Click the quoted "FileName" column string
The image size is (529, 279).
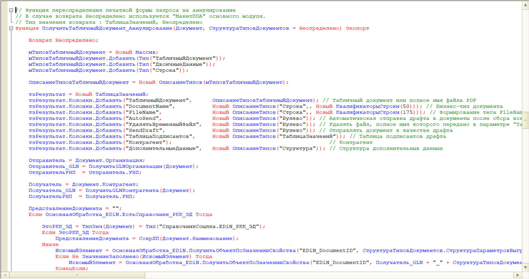(x=142, y=112)
